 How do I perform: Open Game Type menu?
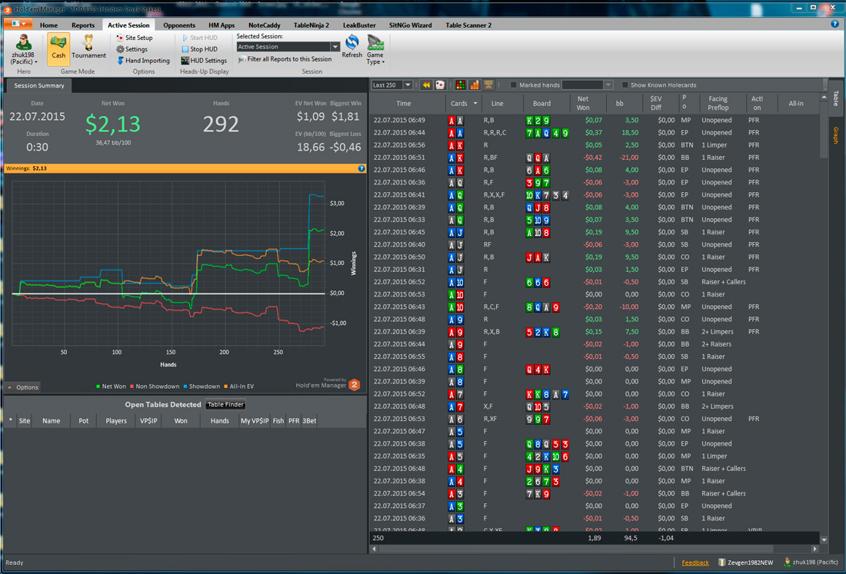(375, 50)
